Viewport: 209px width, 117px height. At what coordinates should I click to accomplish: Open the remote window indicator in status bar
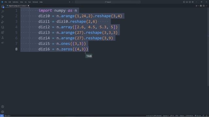2,116
